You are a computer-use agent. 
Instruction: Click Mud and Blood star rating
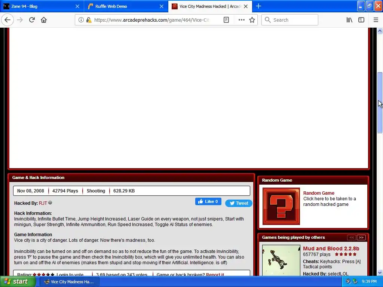coord(346,254)
